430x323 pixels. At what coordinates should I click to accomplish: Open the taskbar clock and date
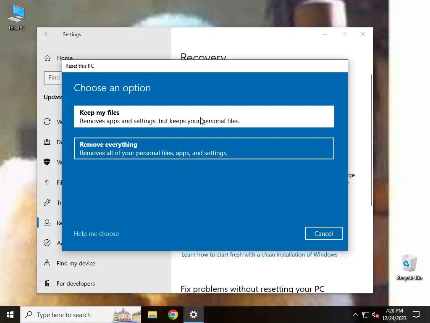pyautogui.click(x=394, y=315)
